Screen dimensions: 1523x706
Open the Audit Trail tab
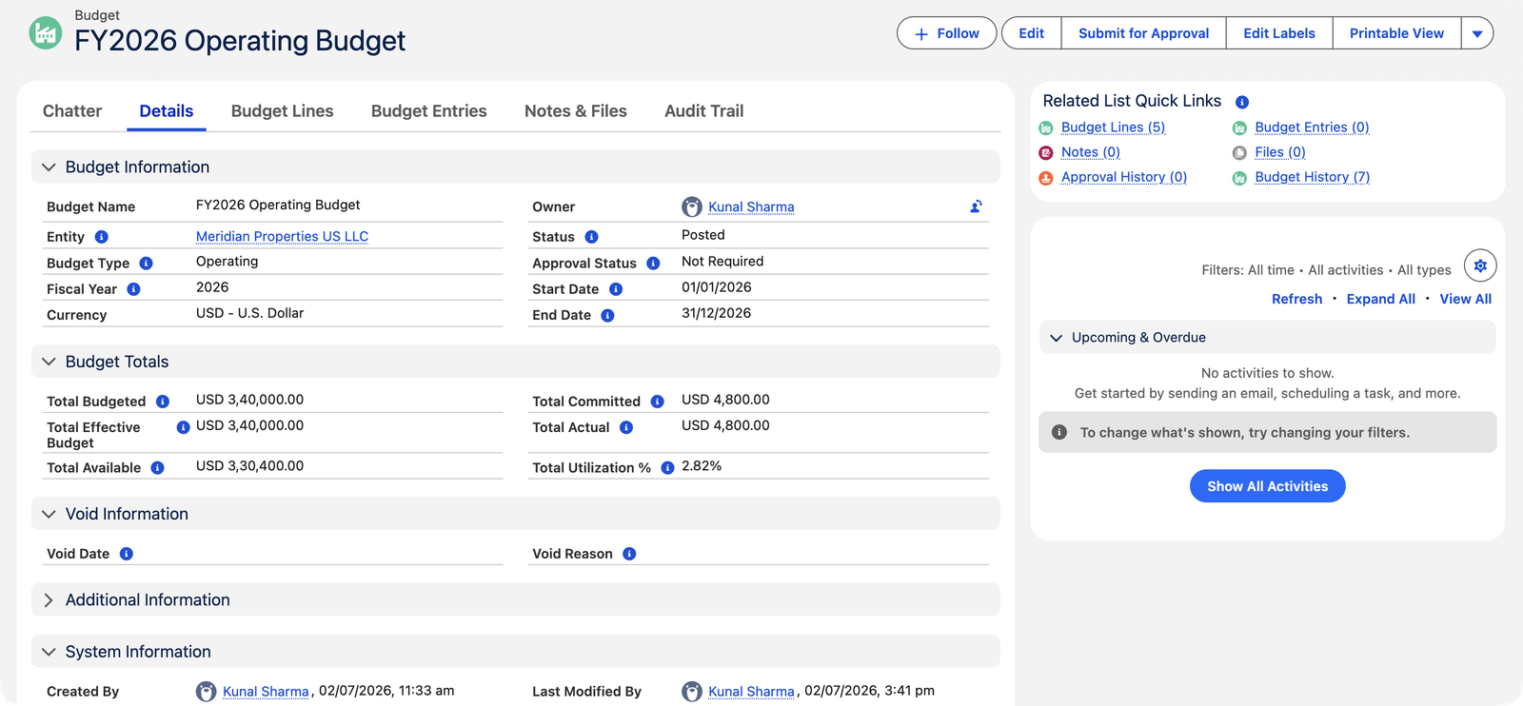click(704, 111)
